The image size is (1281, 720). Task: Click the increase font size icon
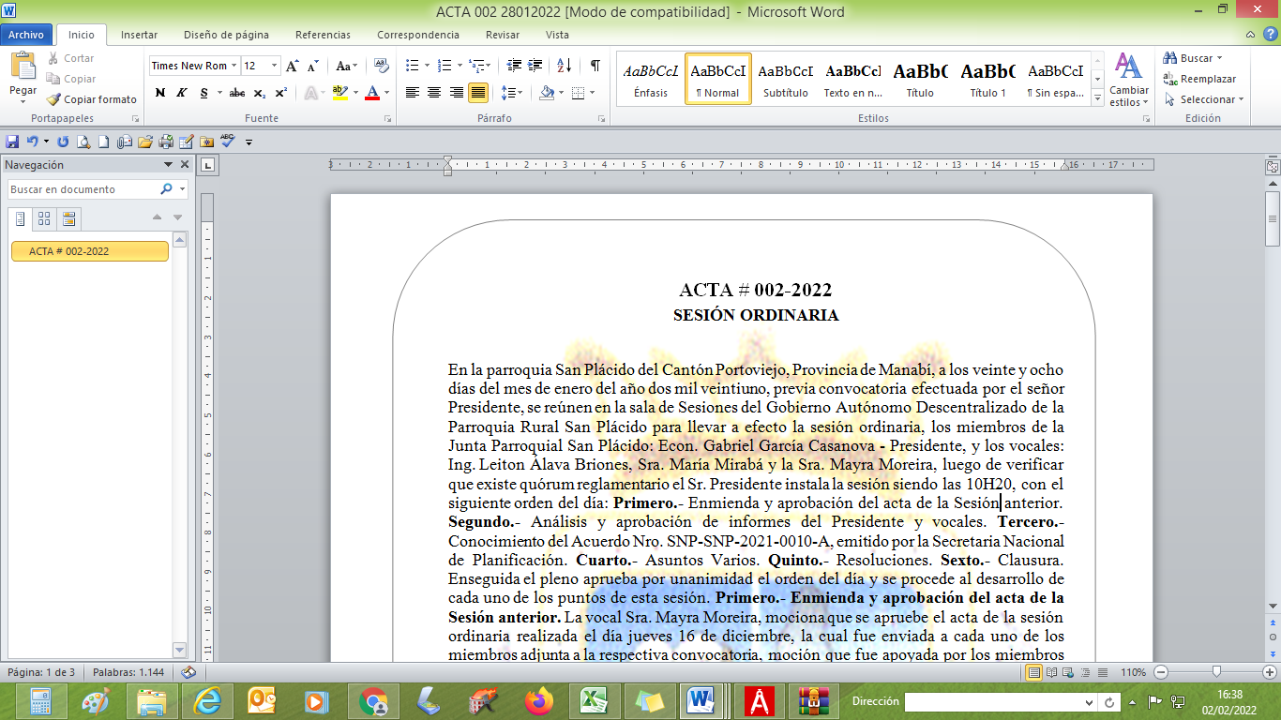tap(293, 66)
